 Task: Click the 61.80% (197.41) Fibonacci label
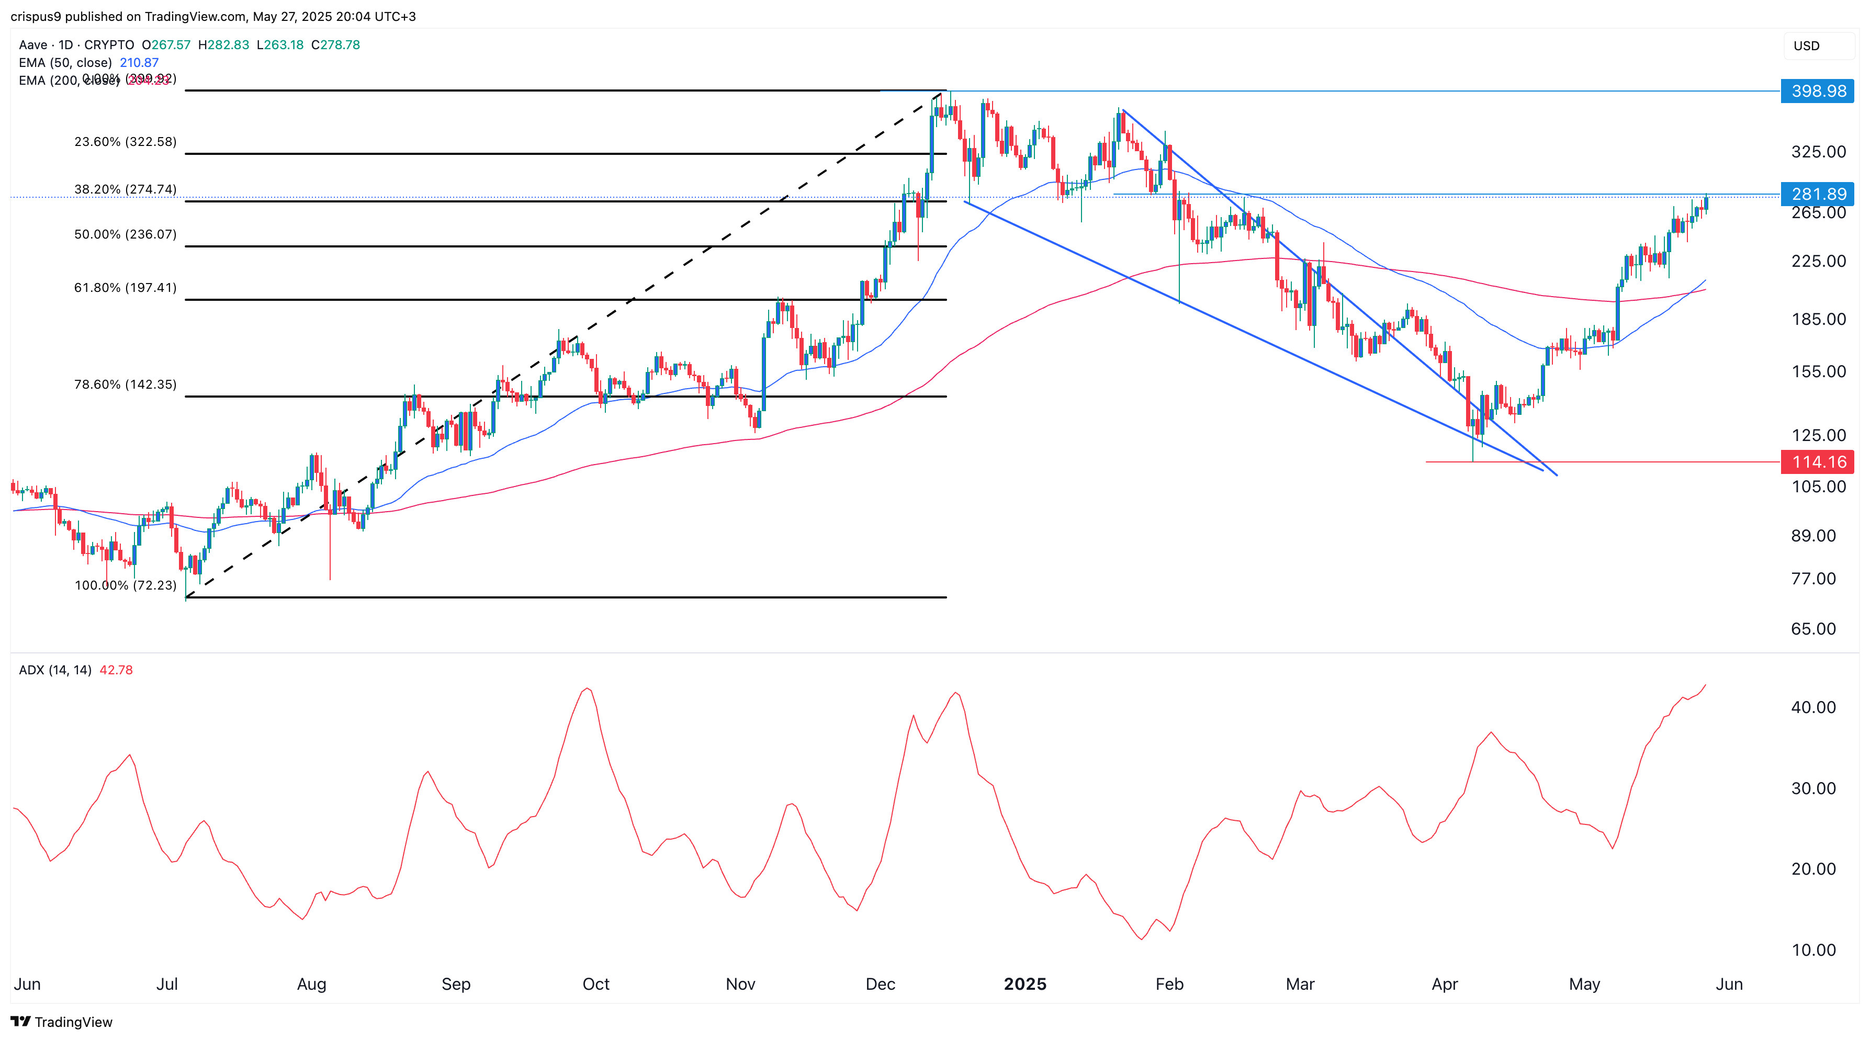(125, 287)
